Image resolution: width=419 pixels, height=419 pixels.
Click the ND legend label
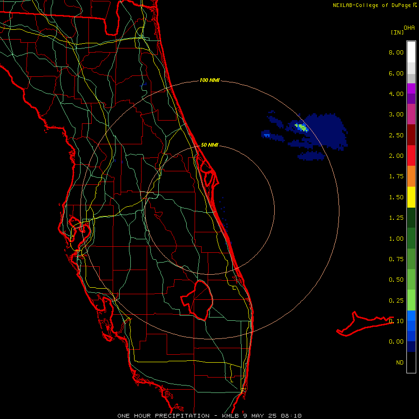click(x=400, y=363)
